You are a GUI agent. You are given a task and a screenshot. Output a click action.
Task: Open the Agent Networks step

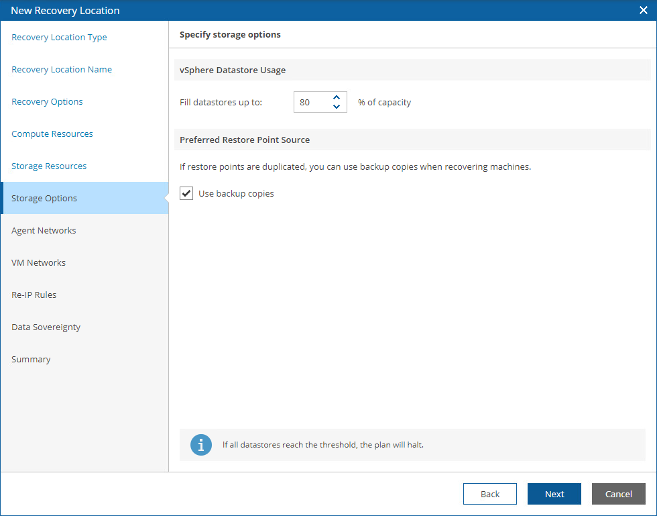point(44,231)
